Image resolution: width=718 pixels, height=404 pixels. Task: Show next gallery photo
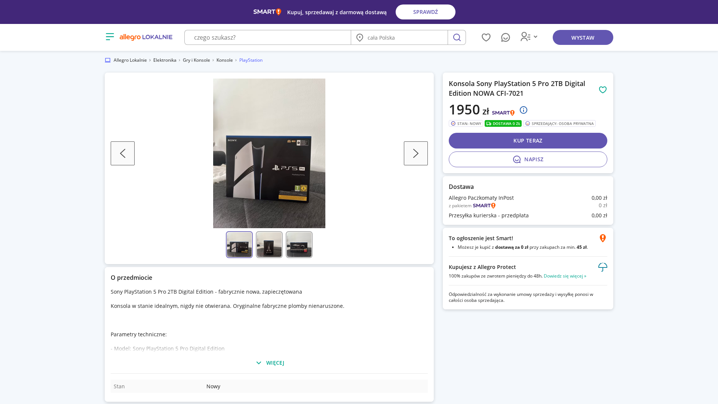click(416, 153)
